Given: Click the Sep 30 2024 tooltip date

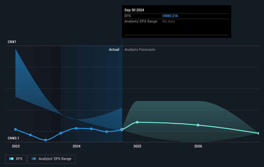Looking at the screenshot, I should click(x=134, y=10).
